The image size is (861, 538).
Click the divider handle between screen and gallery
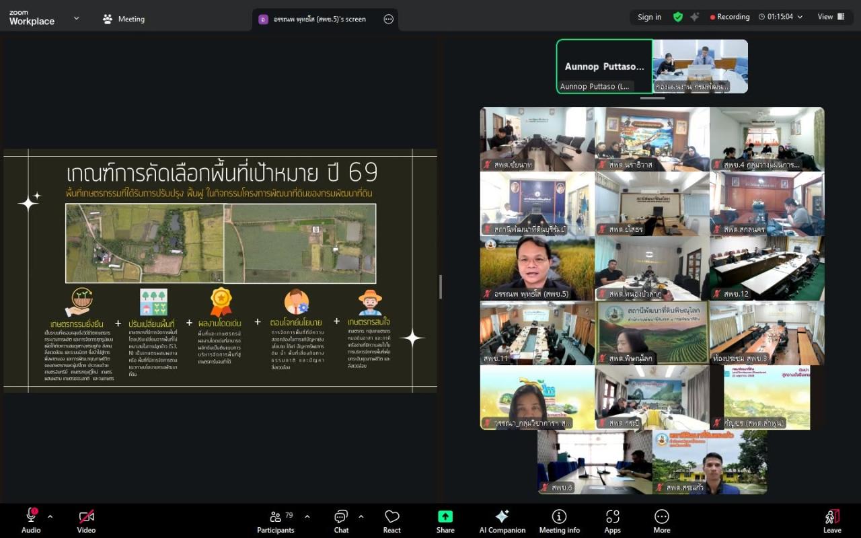(x=441, y=287)
